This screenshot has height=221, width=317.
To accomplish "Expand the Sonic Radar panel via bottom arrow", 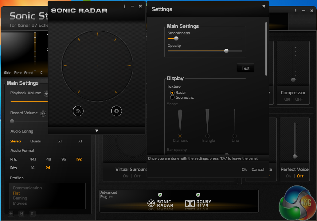I will [x=96, y=130].
